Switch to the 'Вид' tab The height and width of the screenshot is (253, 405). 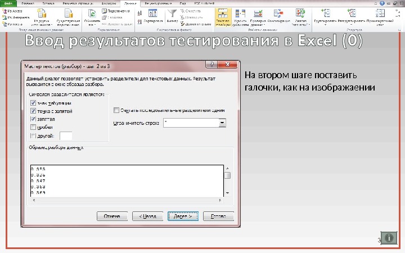coord(183,3)
